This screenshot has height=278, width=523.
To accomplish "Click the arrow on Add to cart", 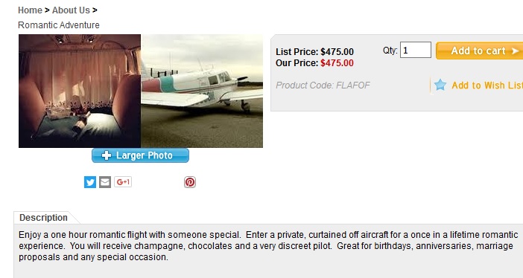I will point(515,51).
